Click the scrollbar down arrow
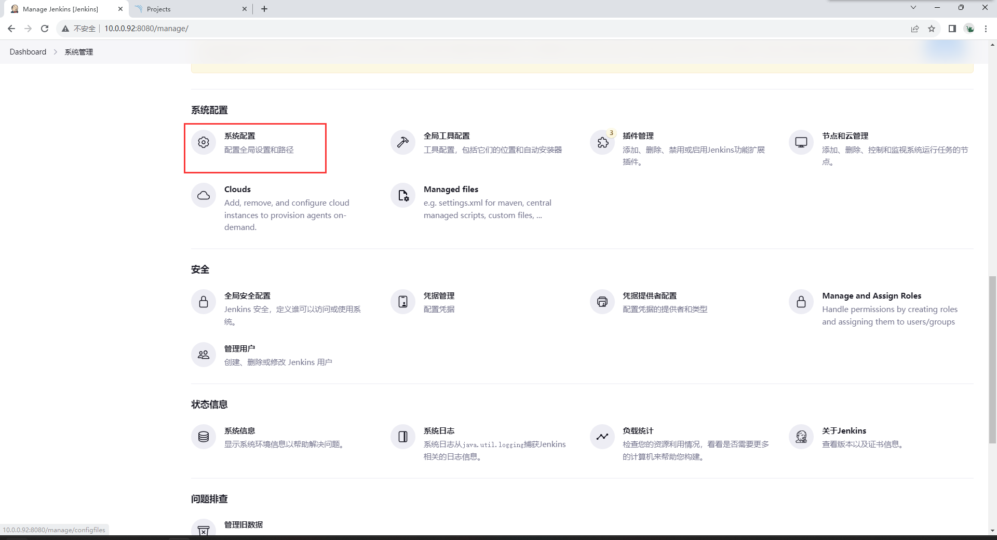The height and width of the screenshot is (540, 997). pos(992,531)
